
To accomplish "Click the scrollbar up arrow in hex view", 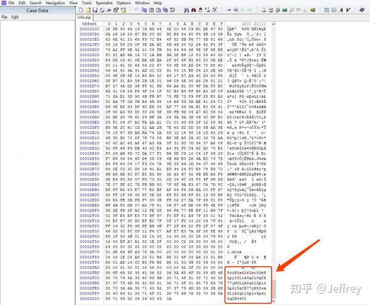I will pyautogui.click(x=273, y=24).
